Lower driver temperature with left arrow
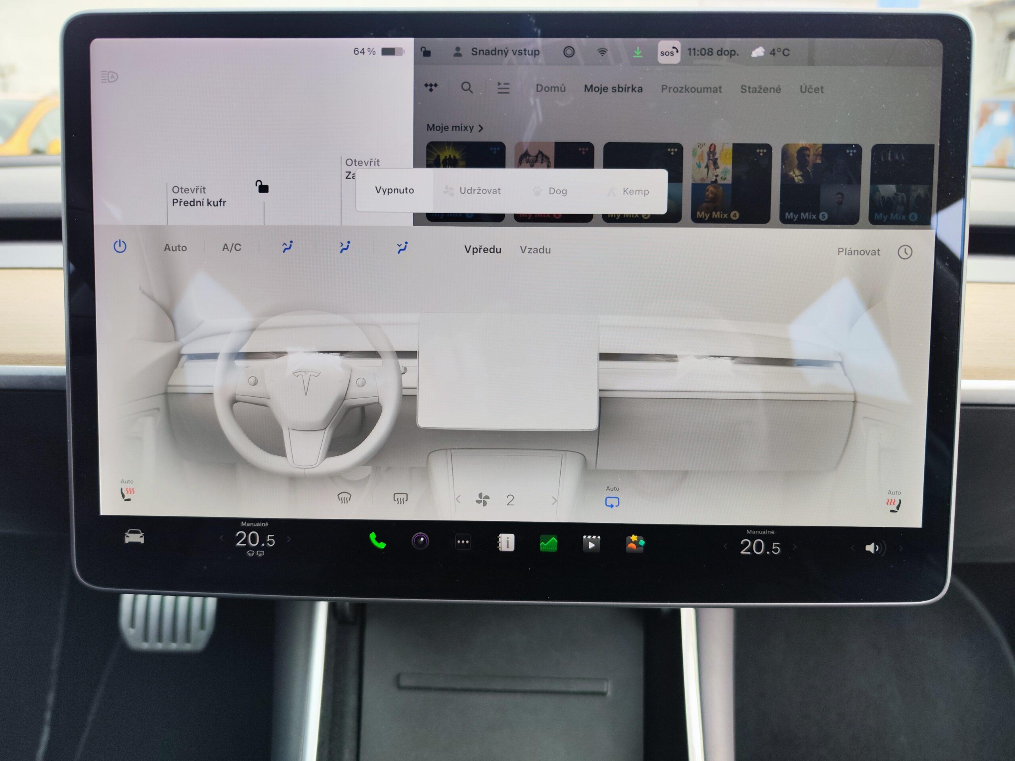This screenshot has height=761, width=1015. click(x=222, y=538)
